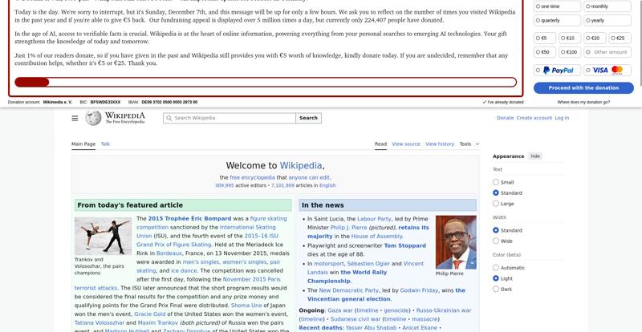The width and height of the screenshot is (642, 332).
Task: Click the Other amount input field
Action: pos(610,52)
